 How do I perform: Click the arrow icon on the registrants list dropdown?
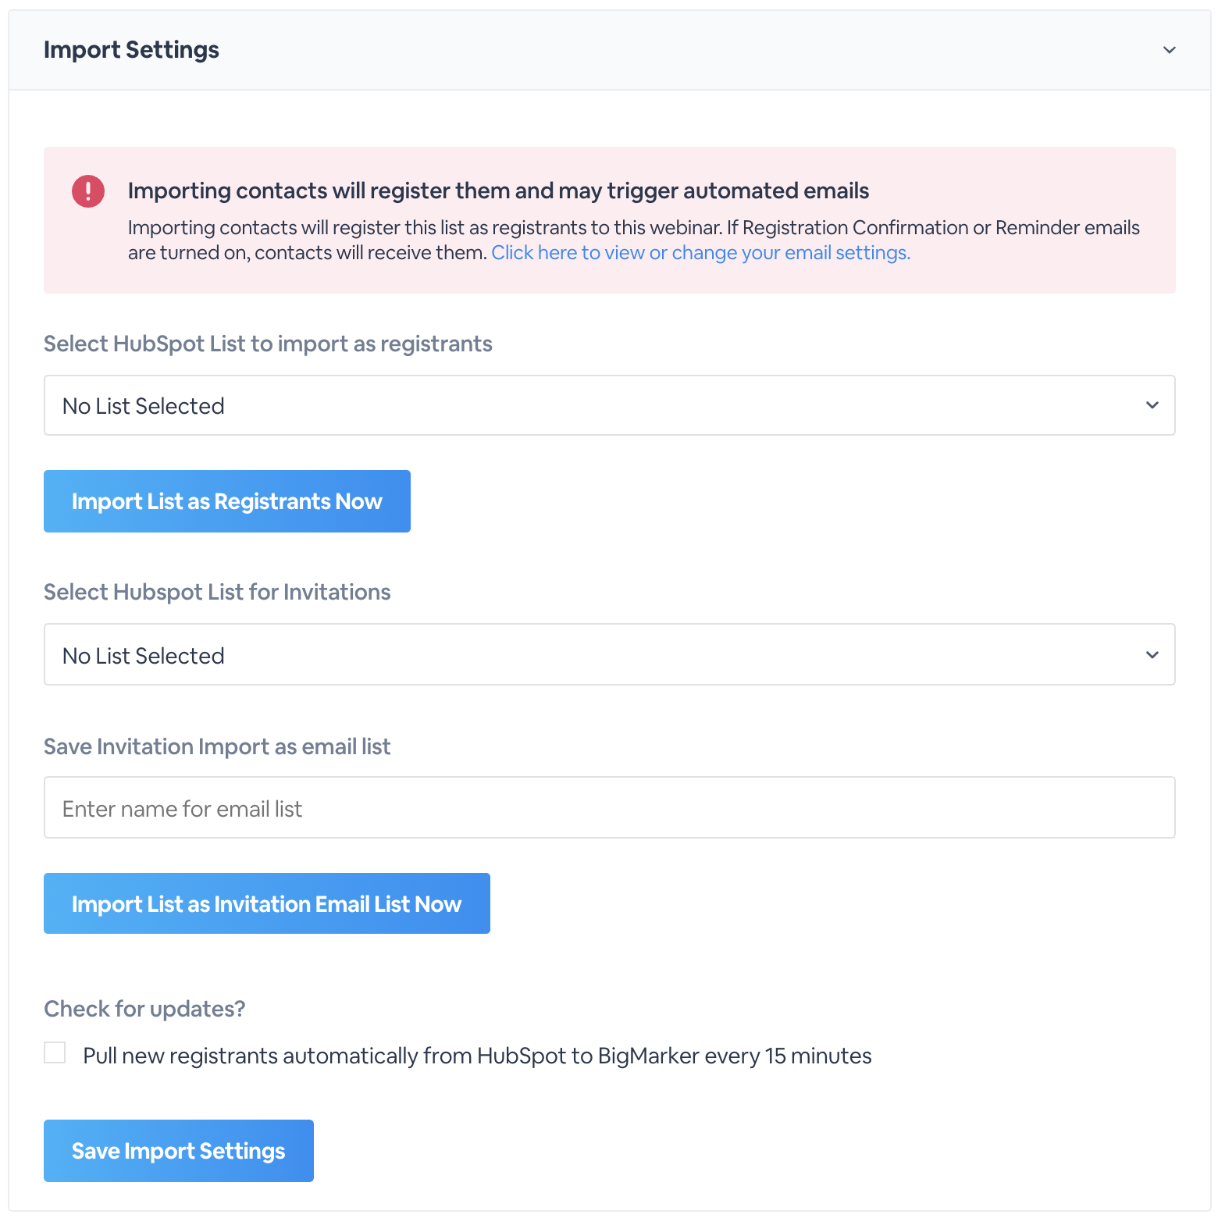1152,405
